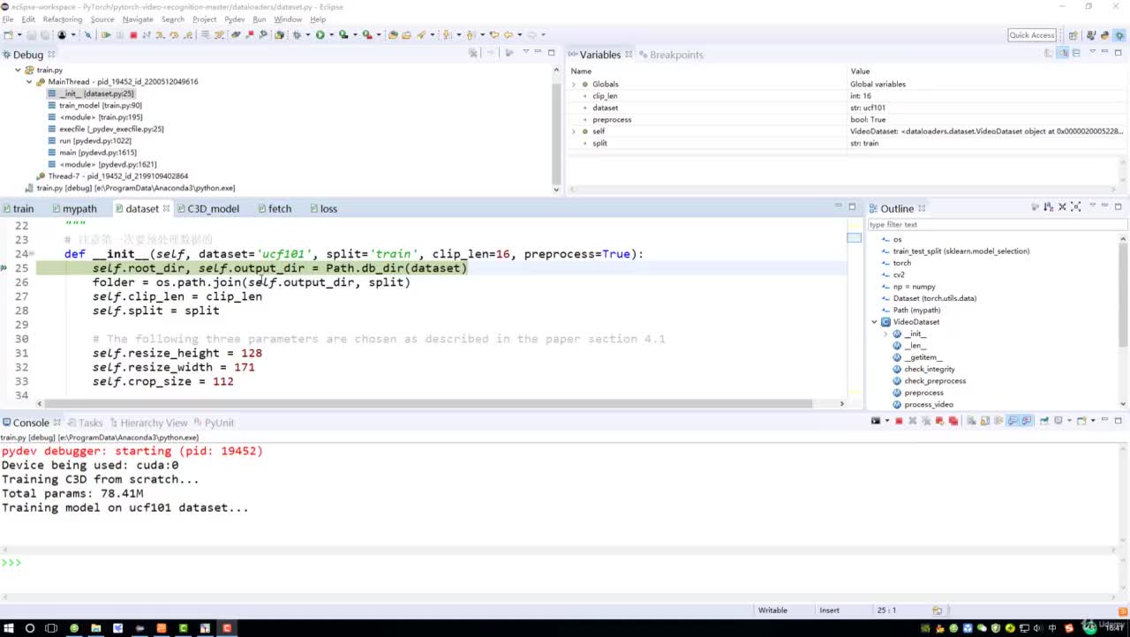Click the Step Return toolbar icon
Viewport: 1130px width, 637px height.
[x=188, y=35]
